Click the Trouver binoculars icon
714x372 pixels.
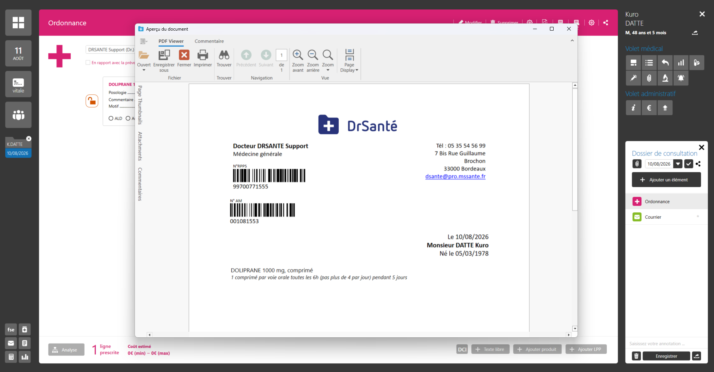(224, 55)
